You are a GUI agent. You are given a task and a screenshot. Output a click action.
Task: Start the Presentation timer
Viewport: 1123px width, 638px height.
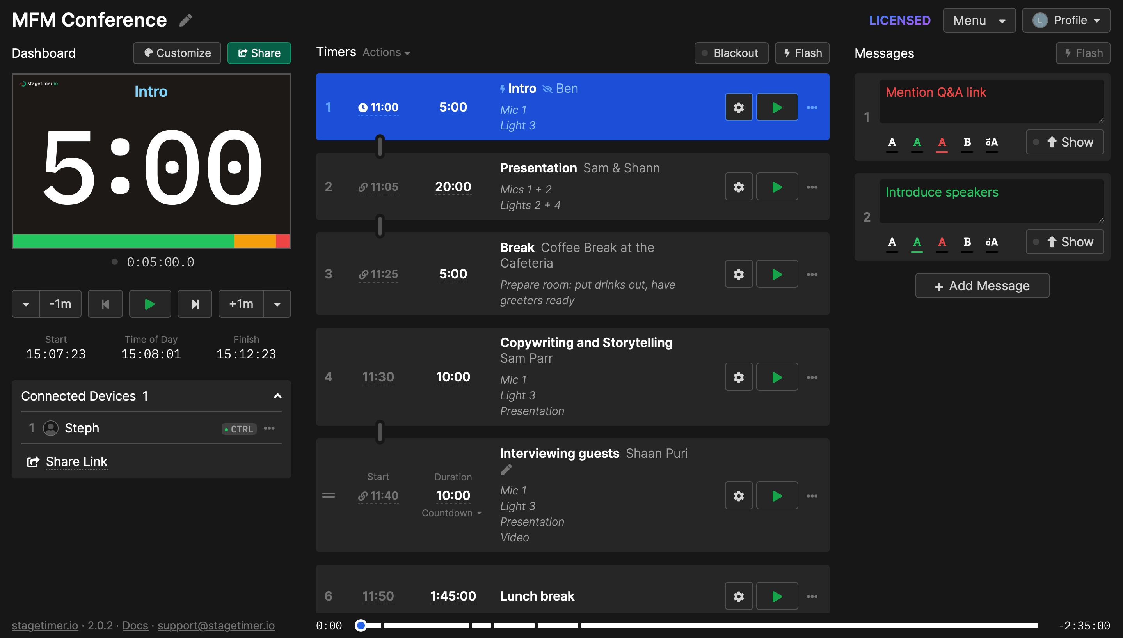click(777, 186)
